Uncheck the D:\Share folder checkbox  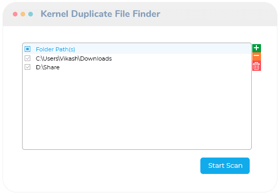(x=28, y=67)
